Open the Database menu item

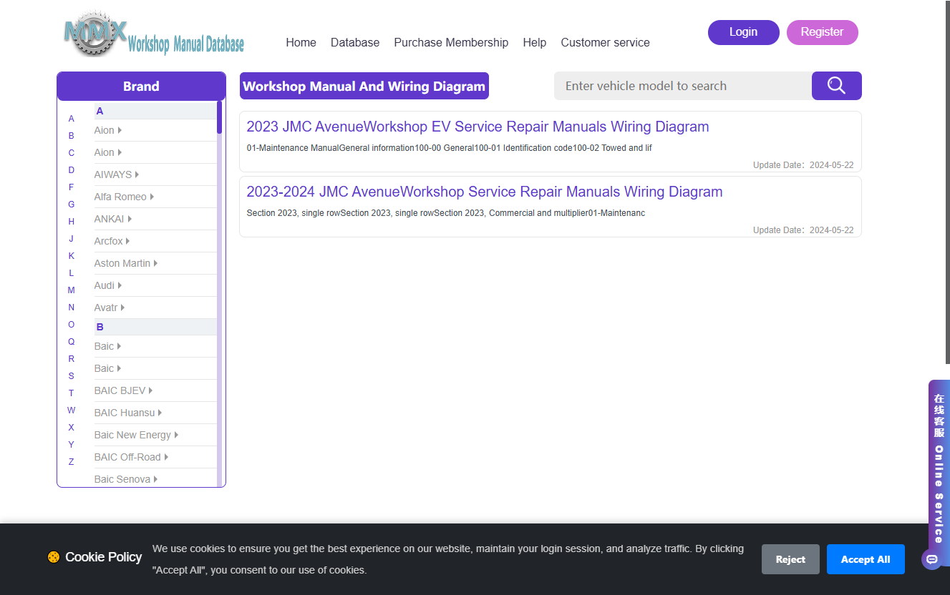tap(355, 42)
